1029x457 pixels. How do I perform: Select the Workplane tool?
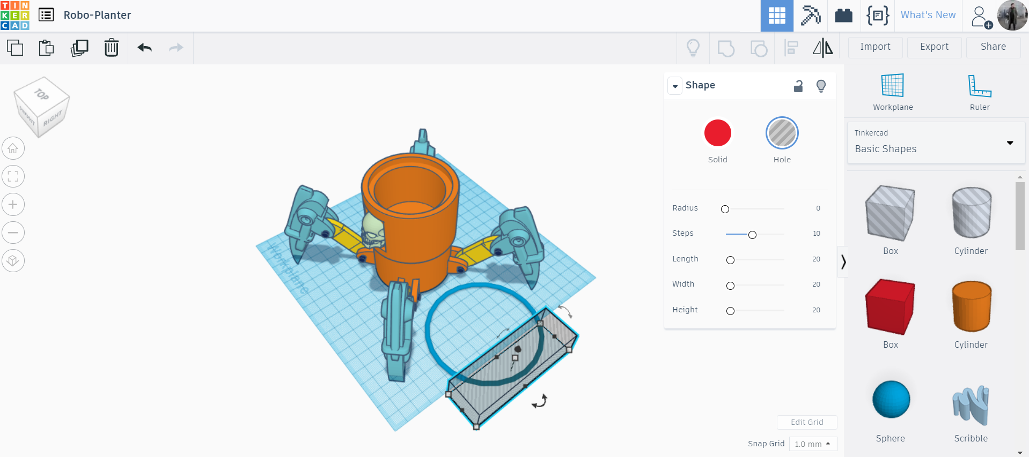893,92
